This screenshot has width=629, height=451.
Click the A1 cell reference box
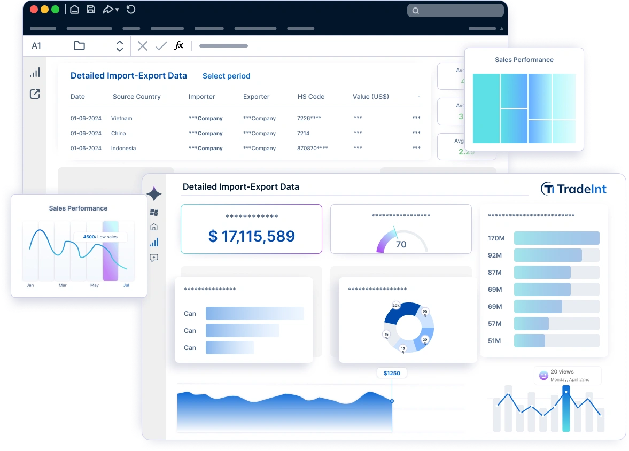pyautogui.click(x=36, y=46)
